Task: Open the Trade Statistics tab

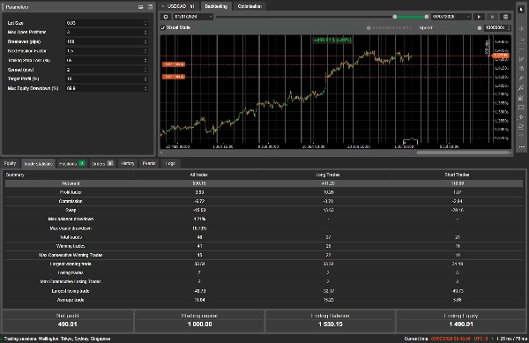Action: (x=39, y=164)
